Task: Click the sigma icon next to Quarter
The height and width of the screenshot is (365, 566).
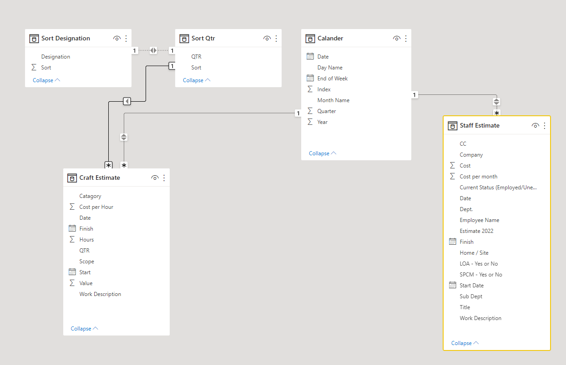Action: [310, 111]
